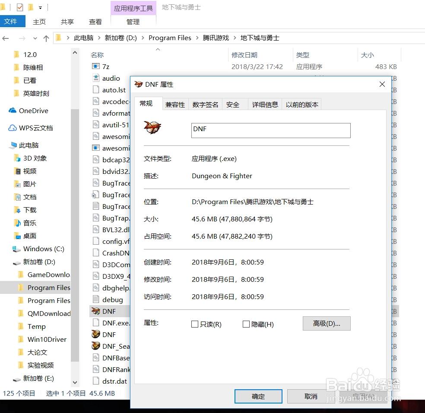Viewport: 425px width, 413px height.
Task: Select the dstr.dat file
Action: click(x=110, y=381)
